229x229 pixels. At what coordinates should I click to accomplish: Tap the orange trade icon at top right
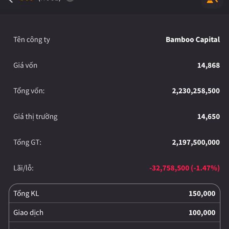(212, 2)
